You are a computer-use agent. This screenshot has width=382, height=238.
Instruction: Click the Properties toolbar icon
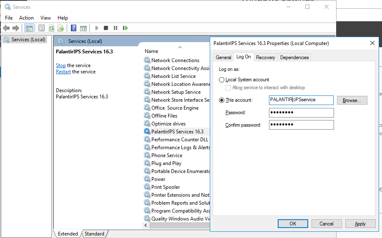(41, 28)
